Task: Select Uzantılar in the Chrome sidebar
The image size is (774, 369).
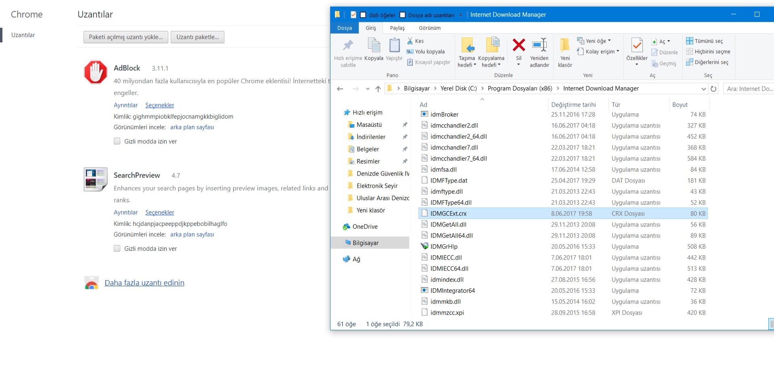Action: pyautogui.click(x=23, y=35)
